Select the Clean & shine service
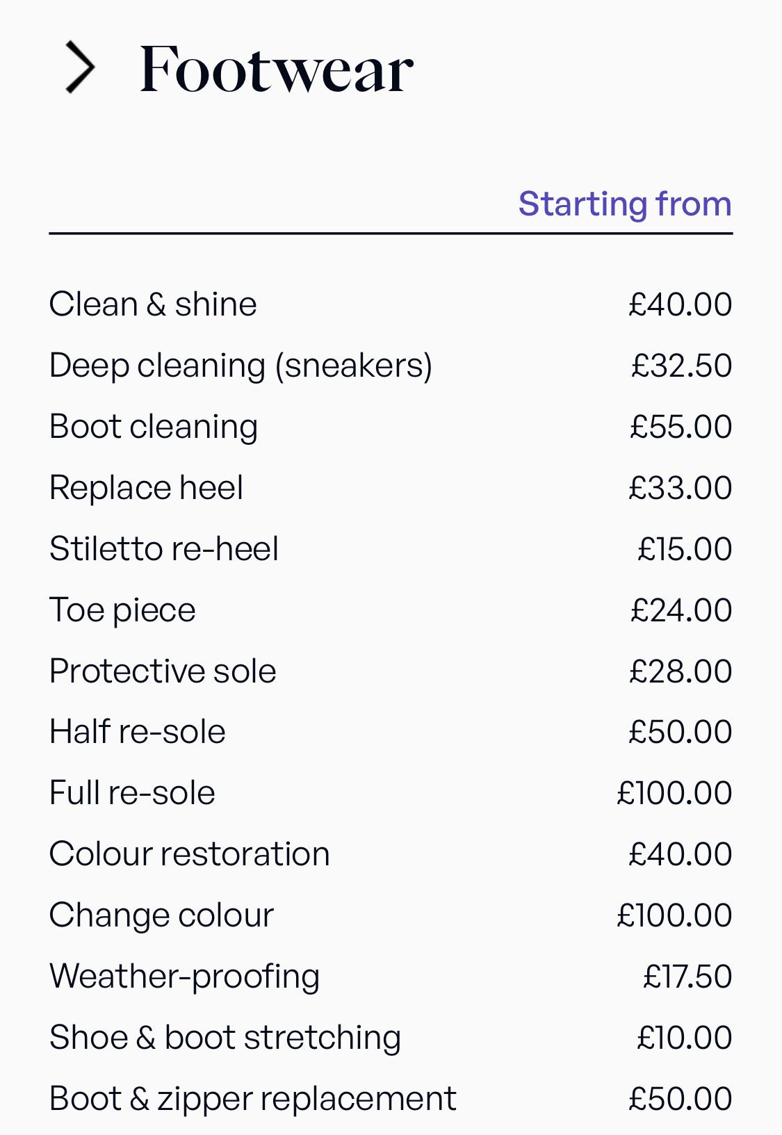 tap(391, 304)
